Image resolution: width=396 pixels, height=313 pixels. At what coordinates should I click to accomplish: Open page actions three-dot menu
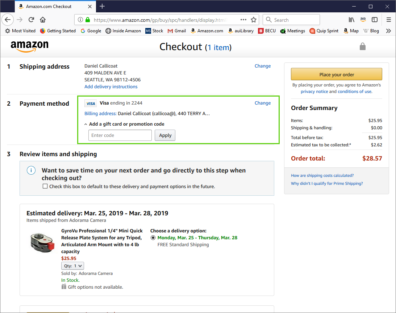pyautogui.click(x=243, y=20)
